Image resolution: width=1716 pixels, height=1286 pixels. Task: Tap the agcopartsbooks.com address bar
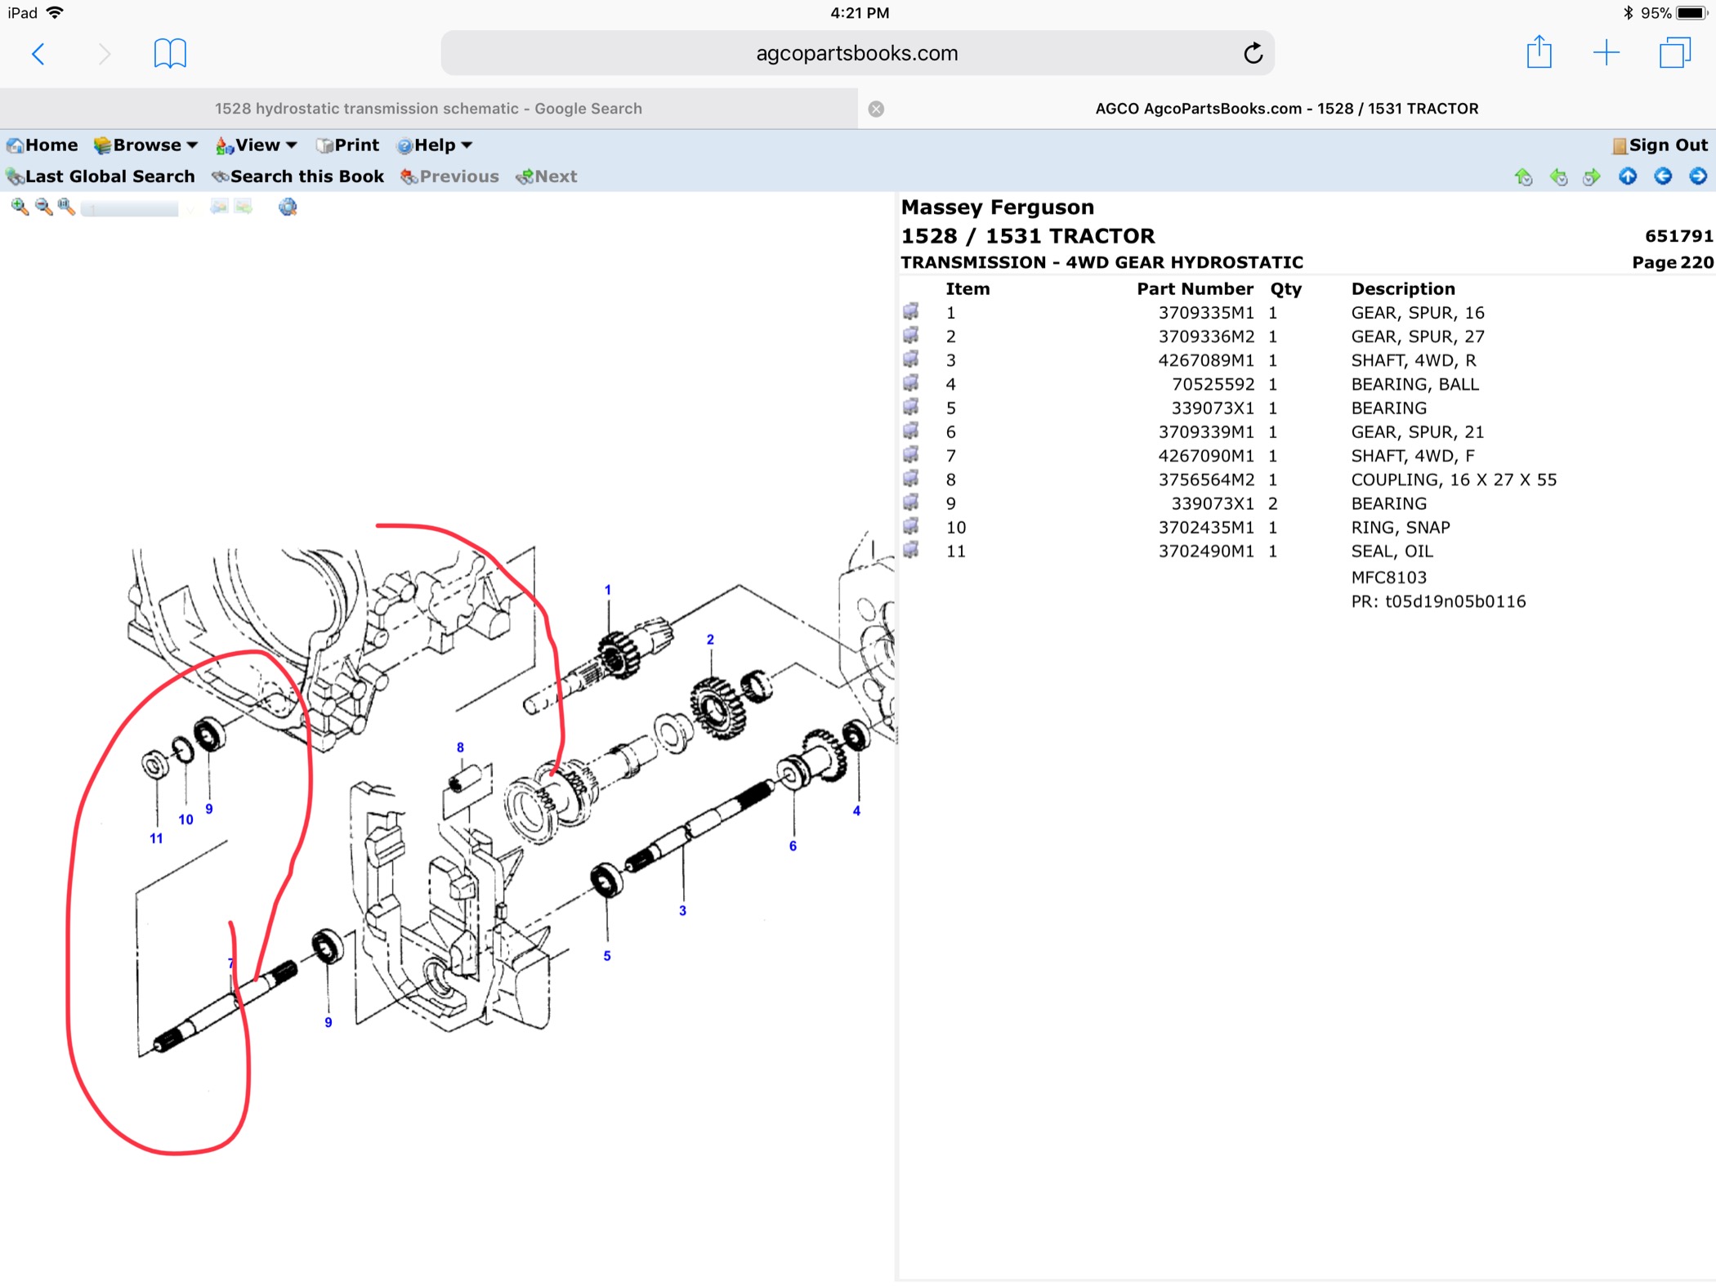857,53
